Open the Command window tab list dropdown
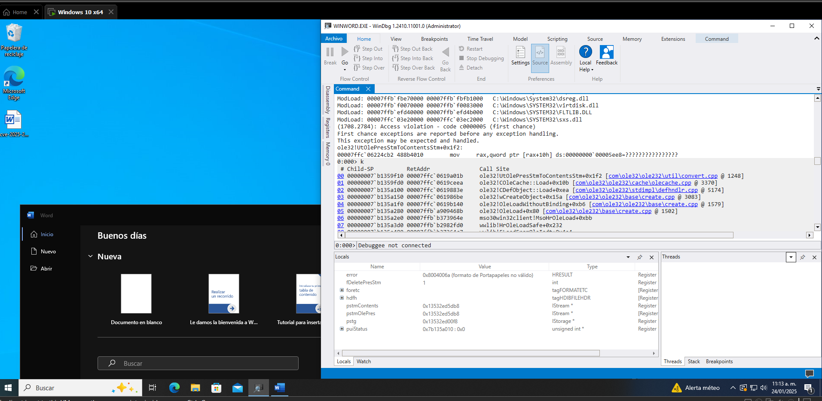 click(x=818, y=89)
